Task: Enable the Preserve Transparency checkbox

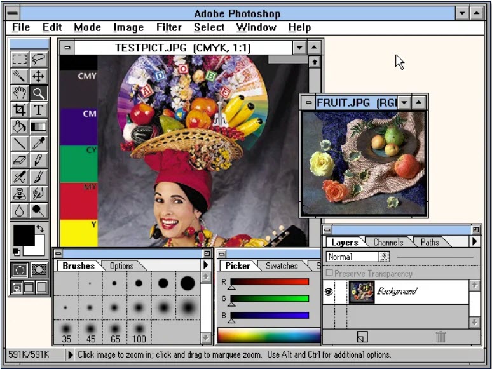Action: coord(329,274)
